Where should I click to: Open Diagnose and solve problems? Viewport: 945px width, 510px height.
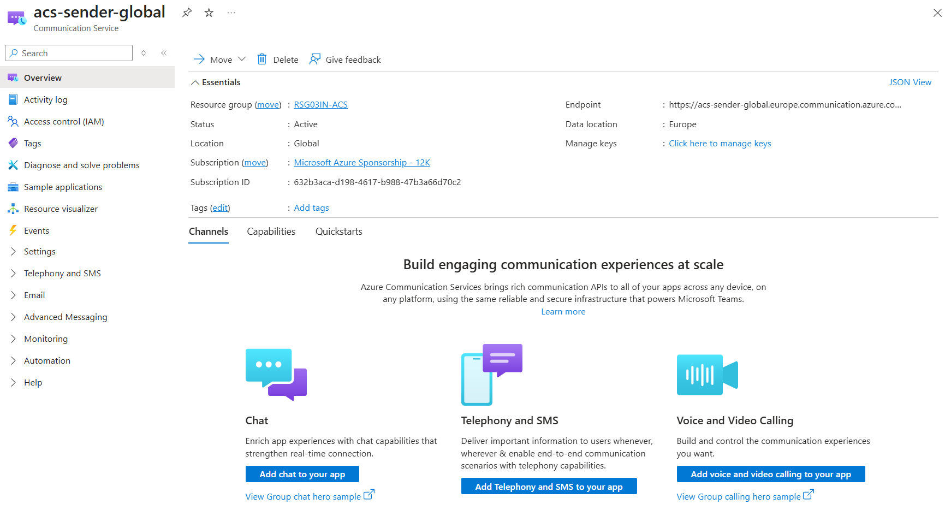click(x=81, y=165)
